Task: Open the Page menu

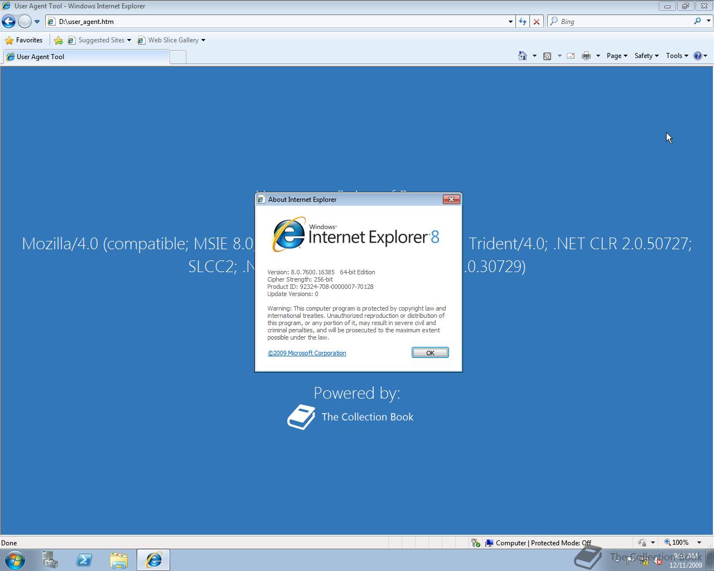Action: [x=617, y=56]
